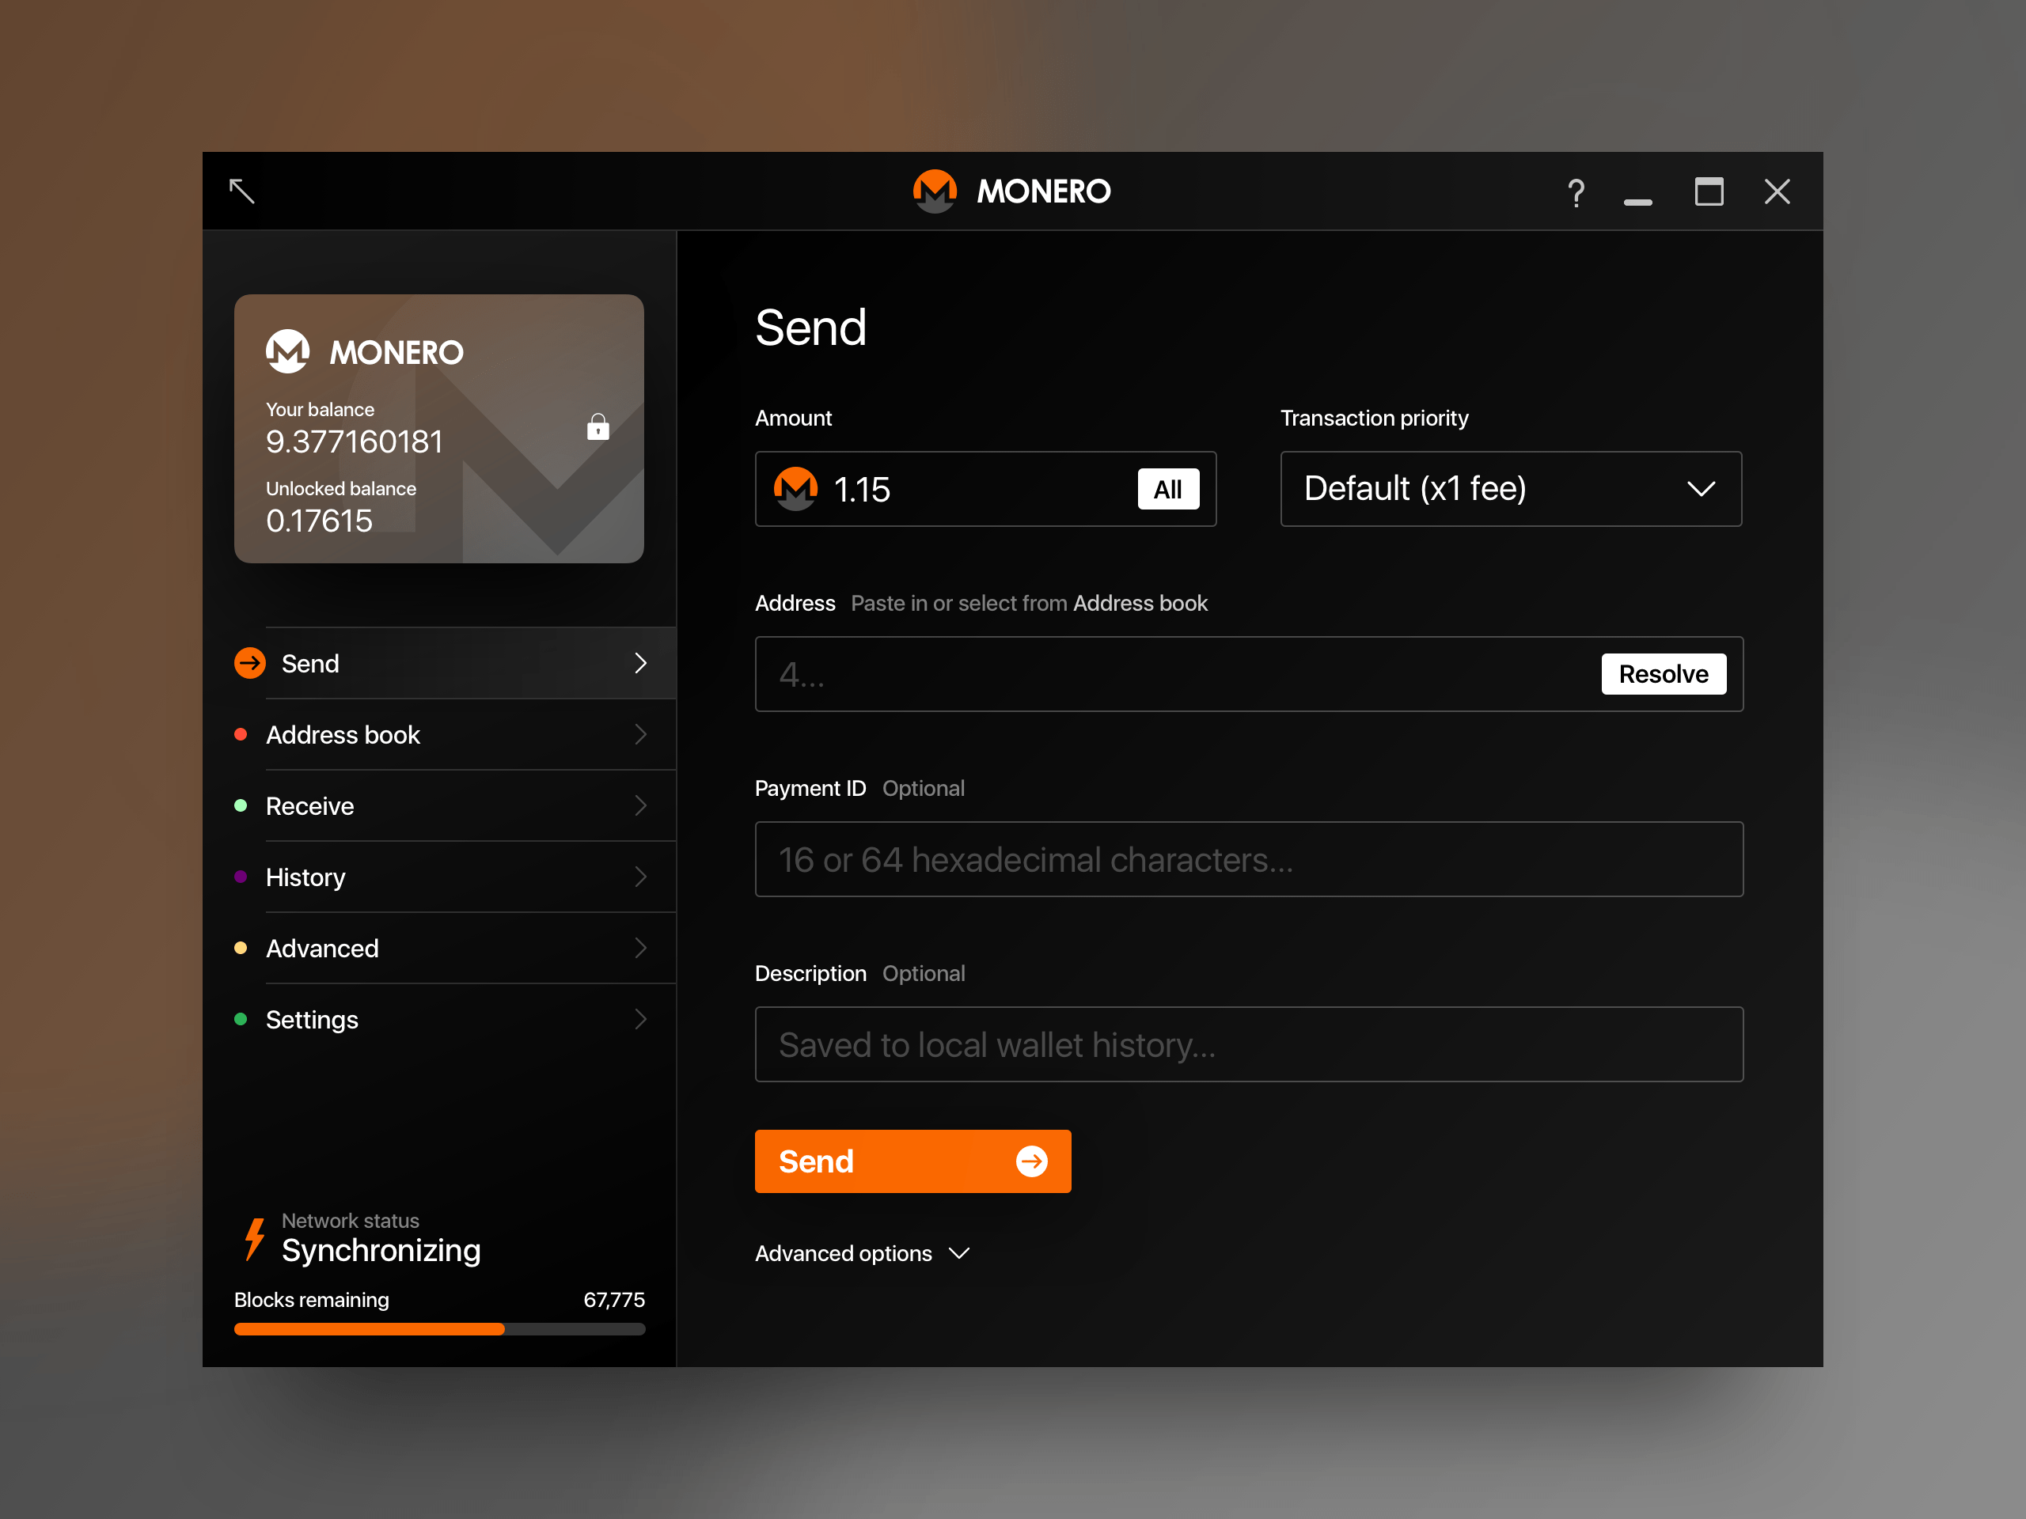Click the lightning bolt network status icon

click(255, 1239)
